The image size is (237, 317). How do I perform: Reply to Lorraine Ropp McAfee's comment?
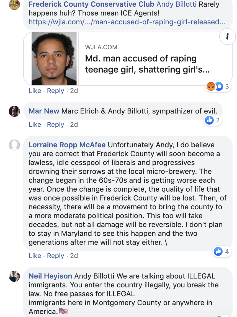55,256
